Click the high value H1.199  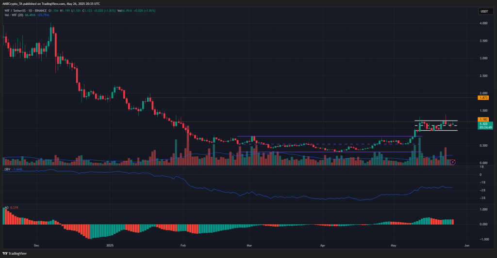65,11
